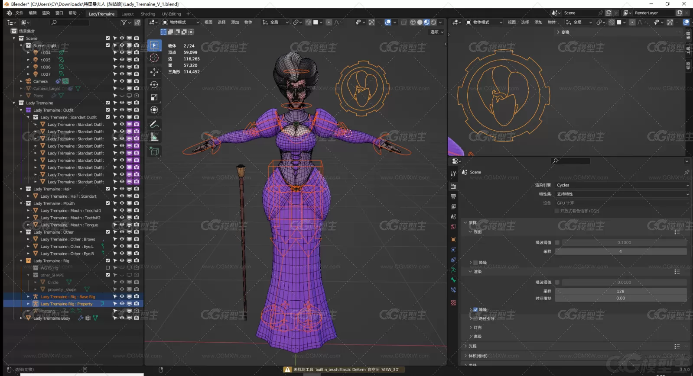Open the Physics properties tab icon
The image size is (693, 376).
[x=453, y=250]
